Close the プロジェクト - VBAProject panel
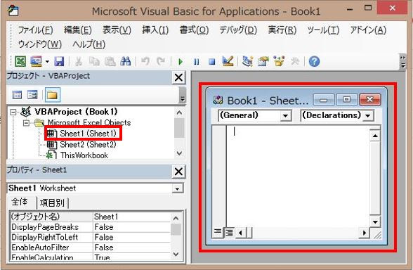Viewport: 413px width, 270px height. 178,77
